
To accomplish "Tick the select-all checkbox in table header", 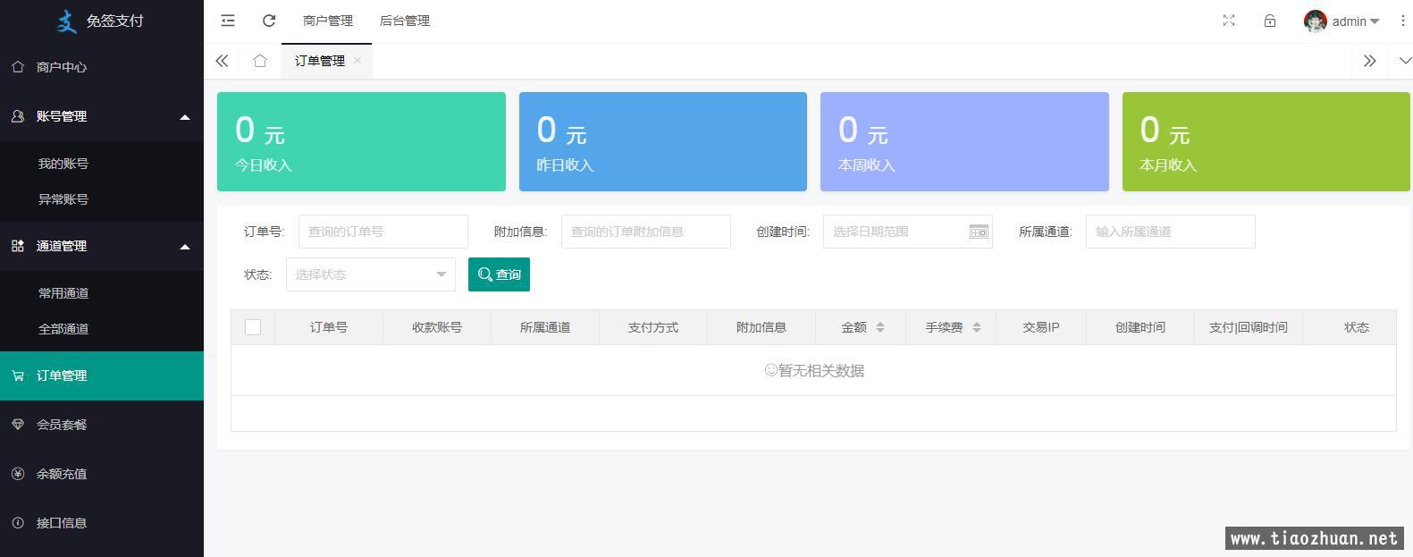I will click(253, 327).
